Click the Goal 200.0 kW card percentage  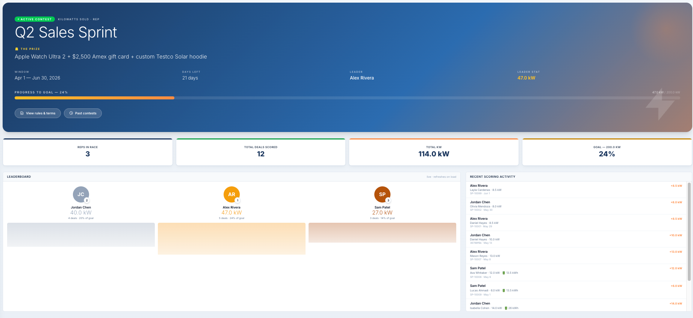pos(607,154)
